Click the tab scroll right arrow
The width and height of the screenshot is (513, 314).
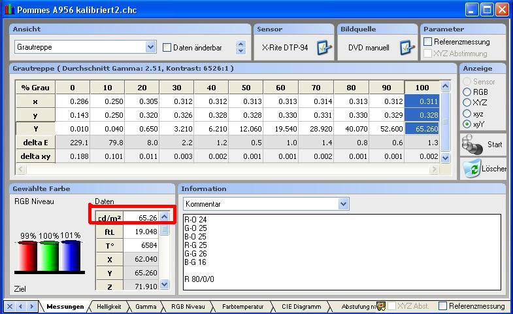pyautogui.click(x=31, y=306)
